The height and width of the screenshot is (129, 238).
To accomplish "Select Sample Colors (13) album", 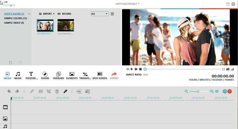I will [x=15, y=18].
